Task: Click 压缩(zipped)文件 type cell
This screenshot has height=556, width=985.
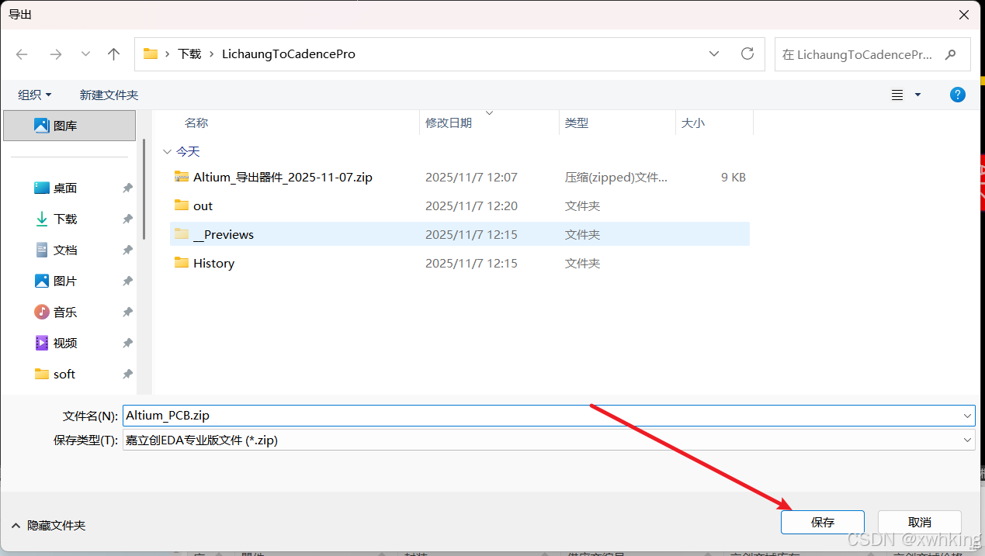Action: [616, 177]
